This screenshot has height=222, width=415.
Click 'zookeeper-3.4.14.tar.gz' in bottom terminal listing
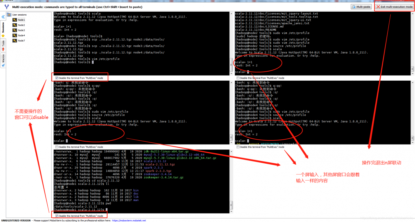point(163,178)
